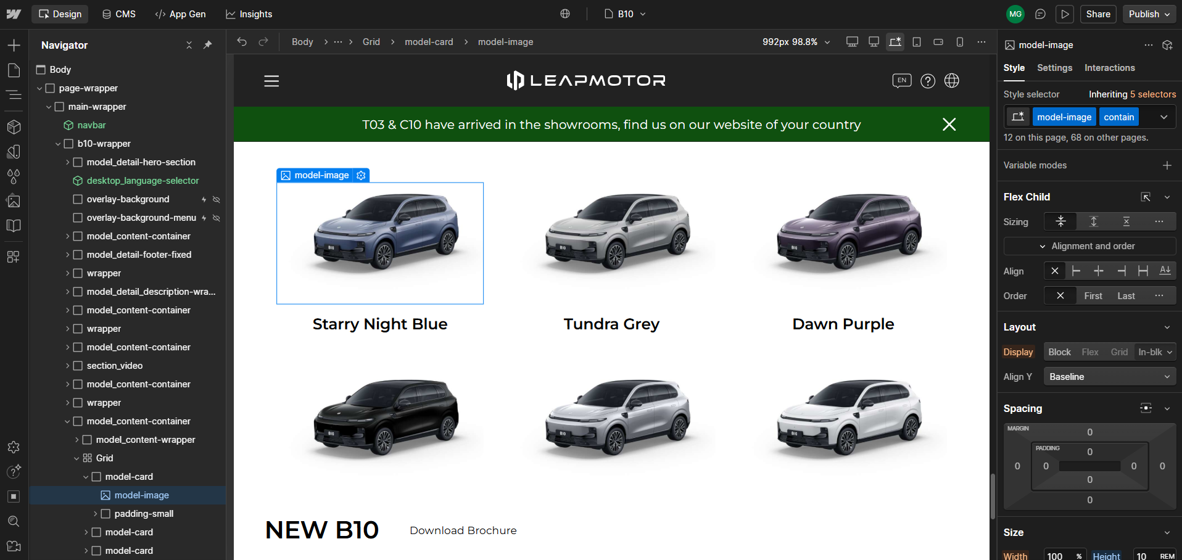Set Sizing to shrink if needed

pyautogui.click(x=1060, y=221)
